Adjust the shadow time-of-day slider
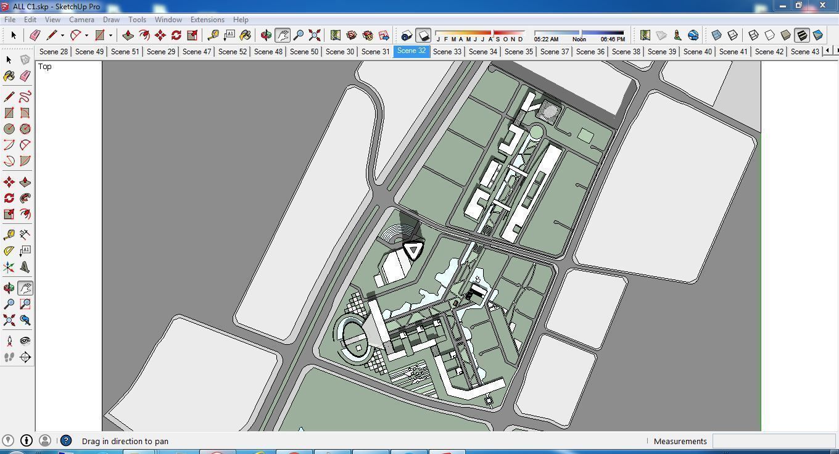Image resolution: width=839 pixels, height=454 pixels. (x=579, y=32)
